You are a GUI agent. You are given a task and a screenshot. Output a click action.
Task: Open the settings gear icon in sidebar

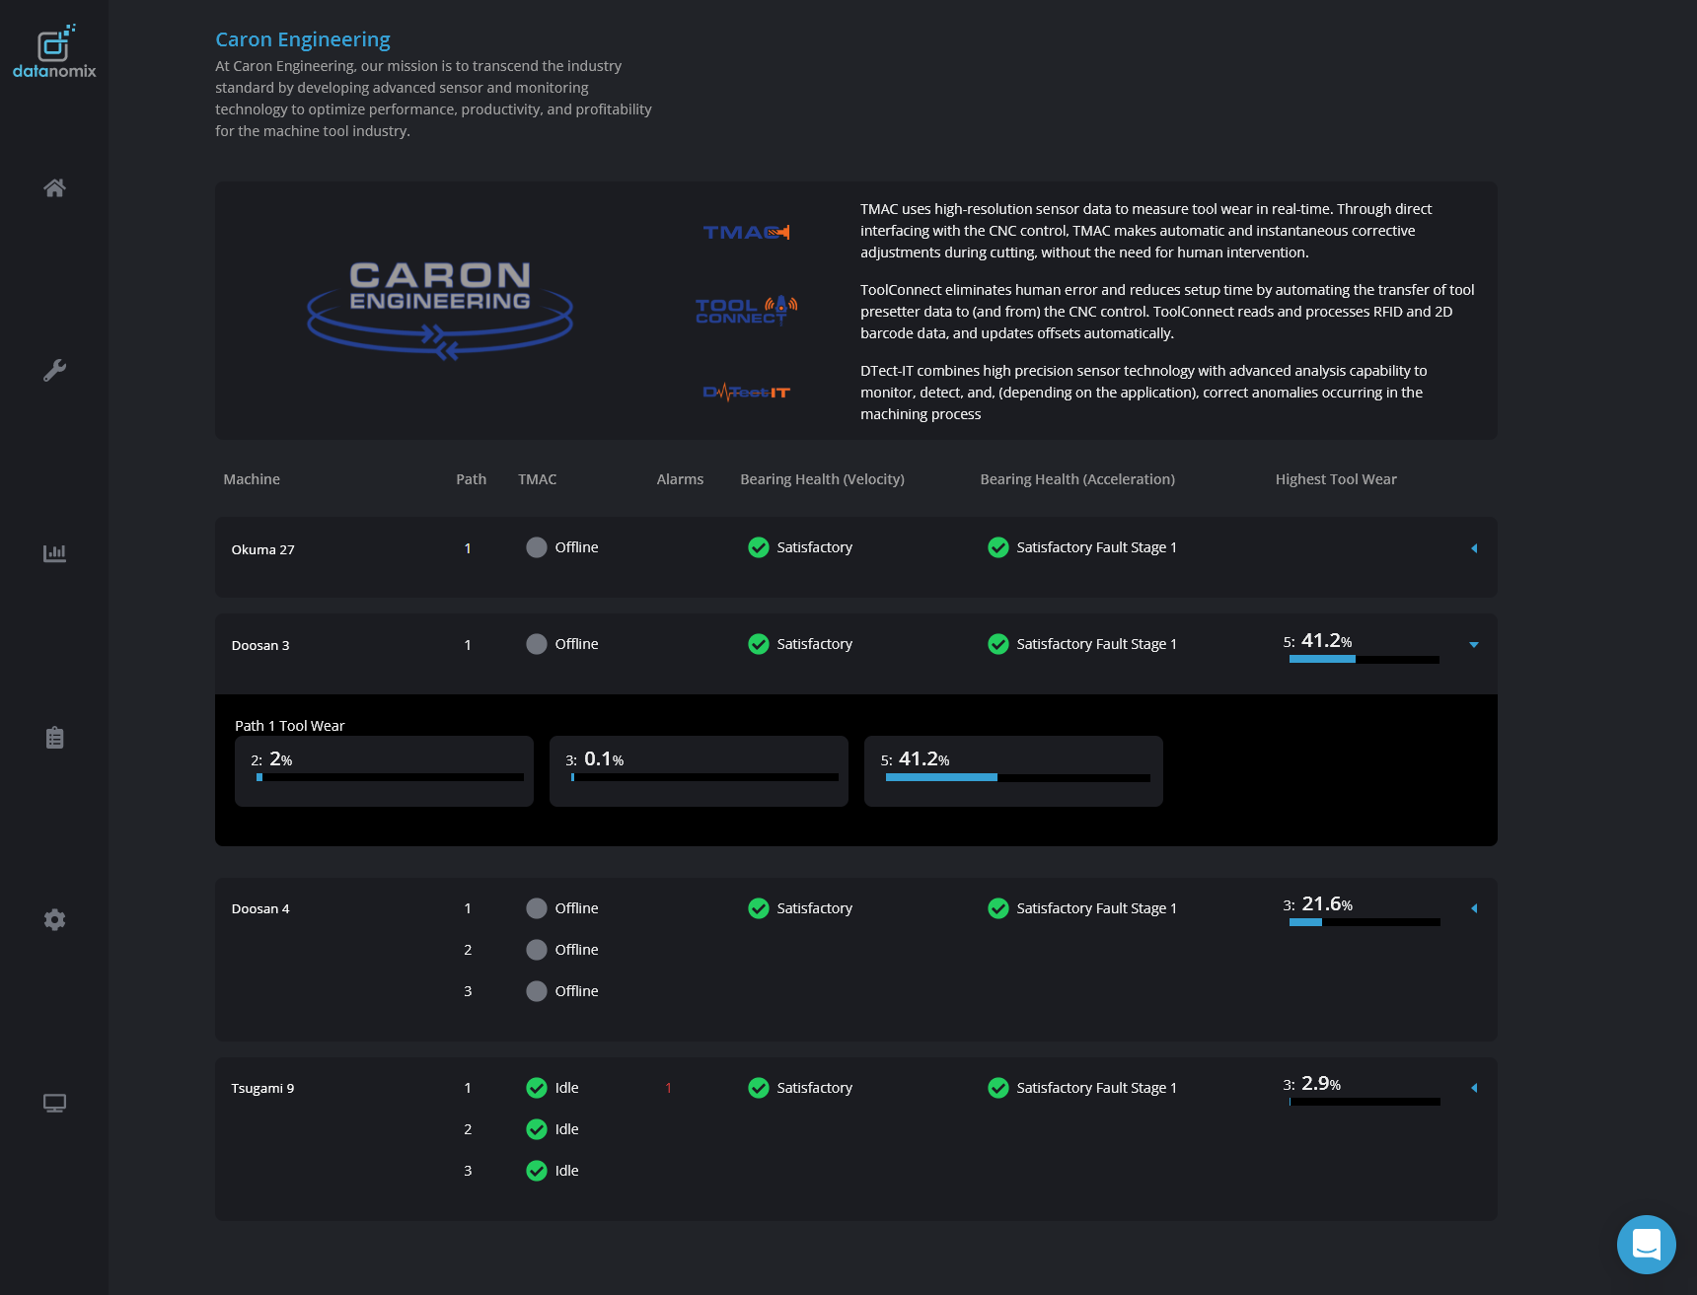pyautogui.click(x=54, y=919)
